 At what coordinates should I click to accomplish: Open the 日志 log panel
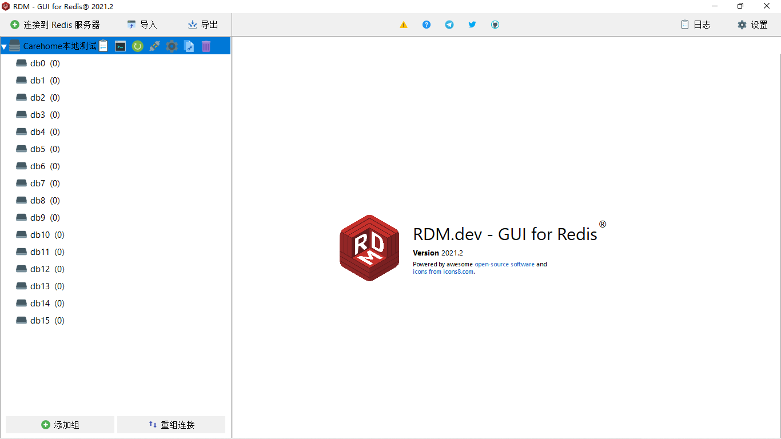[x=696, y=25]
